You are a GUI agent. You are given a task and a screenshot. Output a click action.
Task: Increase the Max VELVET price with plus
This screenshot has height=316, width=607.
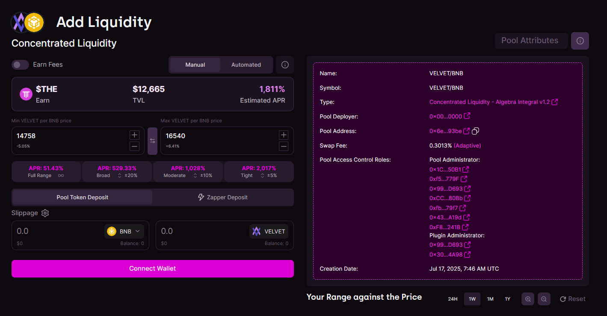(283, 135)
